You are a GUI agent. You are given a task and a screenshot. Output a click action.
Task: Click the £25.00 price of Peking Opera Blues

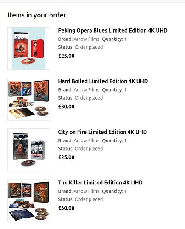pyautogui.click(x=66, y=56)
